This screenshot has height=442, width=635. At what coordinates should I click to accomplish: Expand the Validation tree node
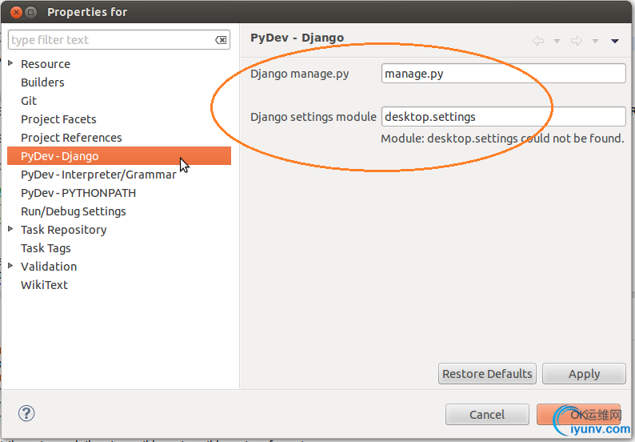(x=10, y=266)
